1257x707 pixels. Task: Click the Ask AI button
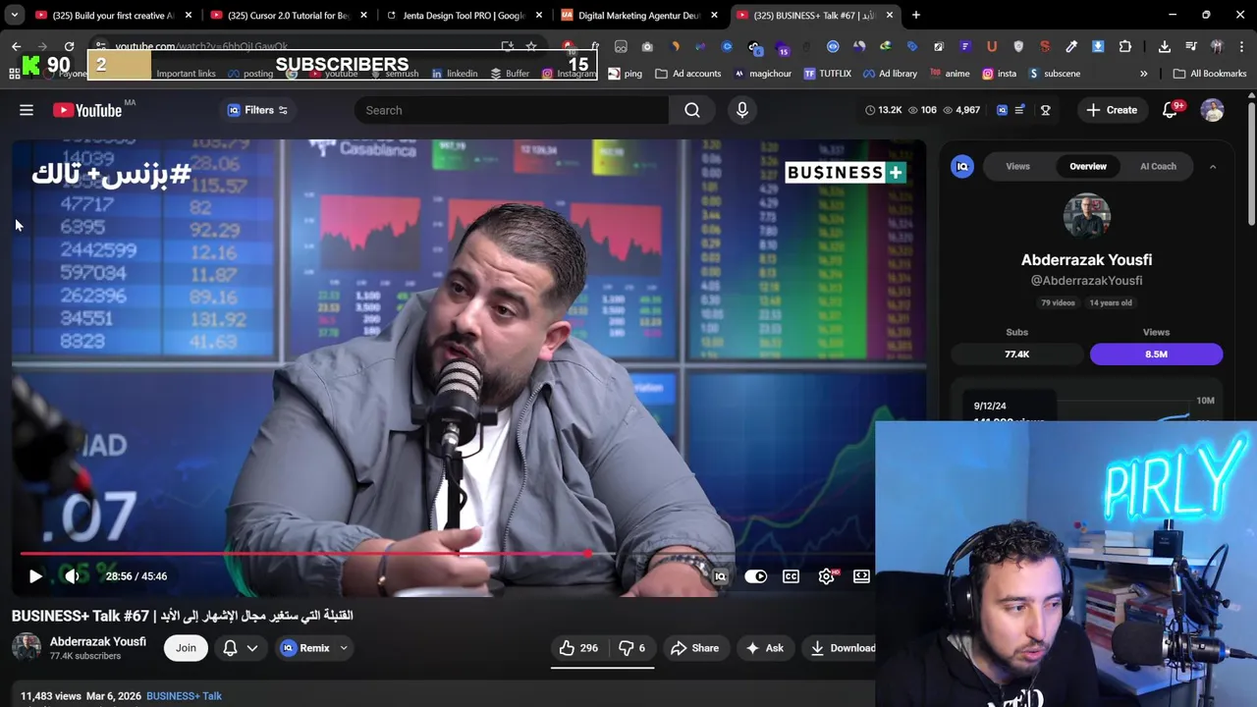[x=764, y=648]
